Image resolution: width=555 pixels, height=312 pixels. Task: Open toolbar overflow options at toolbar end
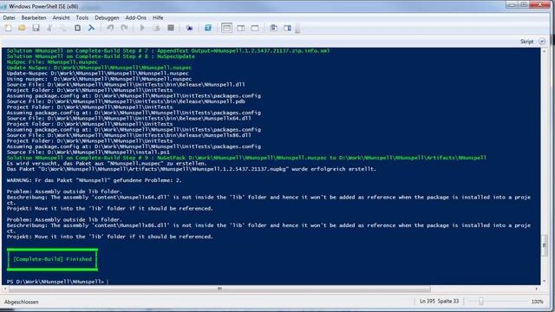297,29
